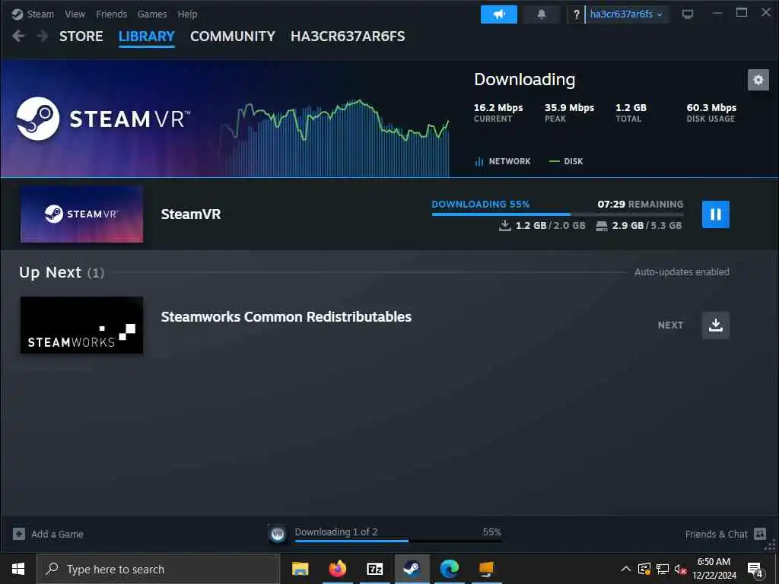The width and height of the screenshot is (779, 584).
Task: Open the Windows notification center
Action: coord(755,570)
